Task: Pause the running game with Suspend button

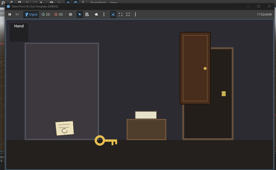Action: (9, 14)
